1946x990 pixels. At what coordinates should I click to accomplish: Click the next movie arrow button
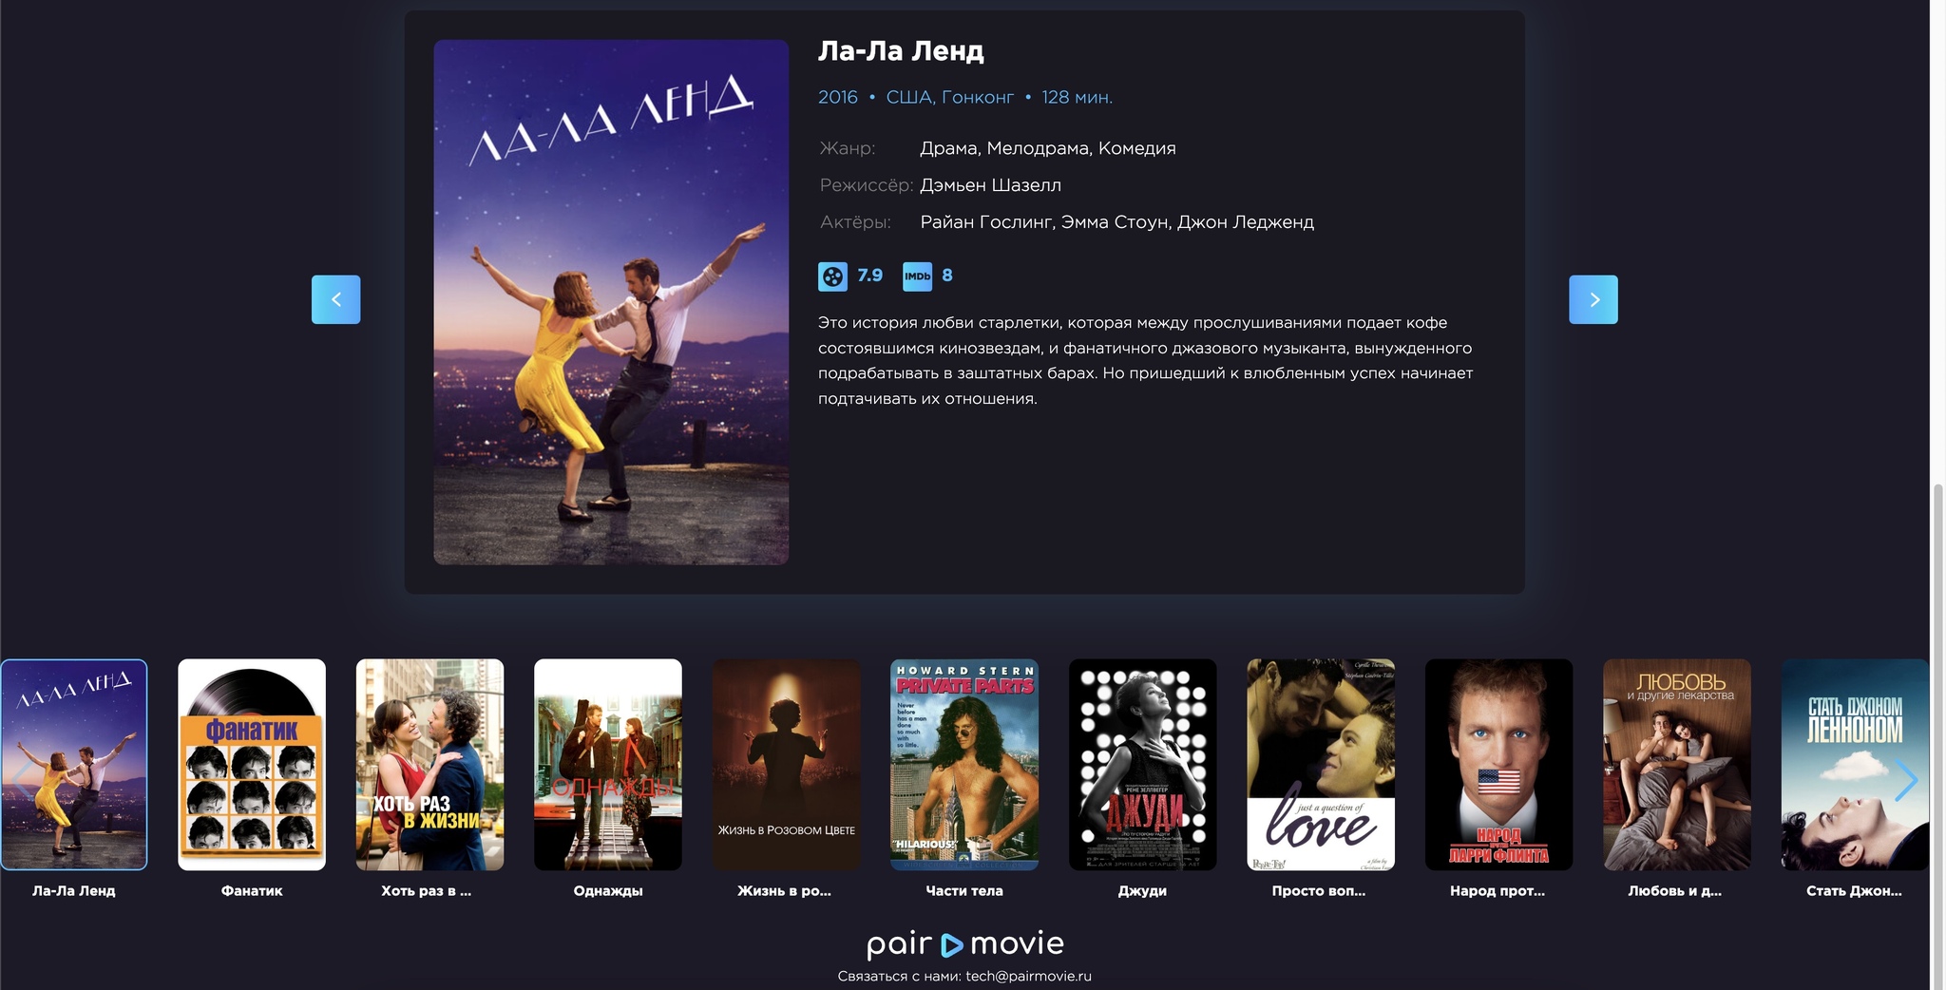click(1593, 299)
